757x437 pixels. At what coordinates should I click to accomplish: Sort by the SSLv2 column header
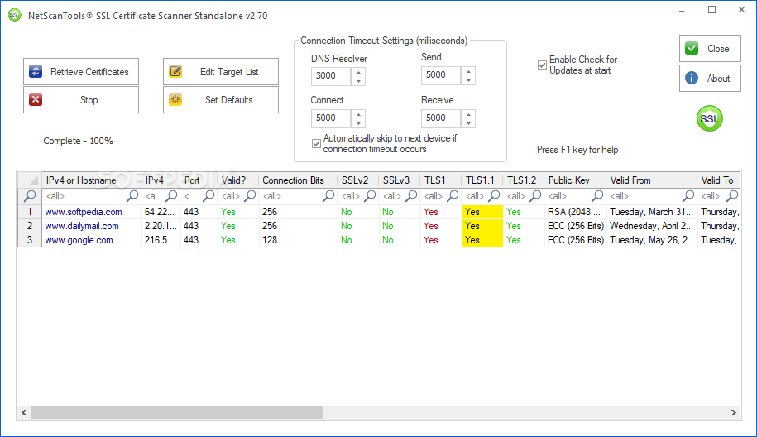pyautogui.click(x=358, y=180)
